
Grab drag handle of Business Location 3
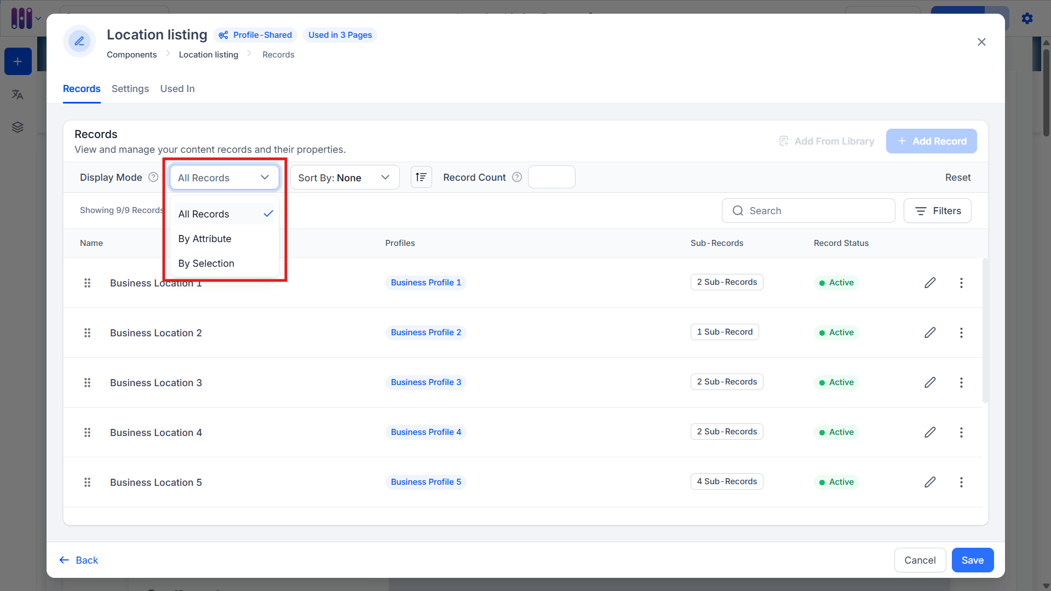tap(87, 382)
